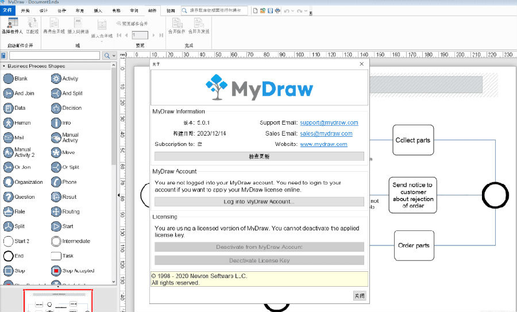Switch to the 视图 (View) ribbon tab
Screen dimensions: 517x312
click(x=171, y=11)
